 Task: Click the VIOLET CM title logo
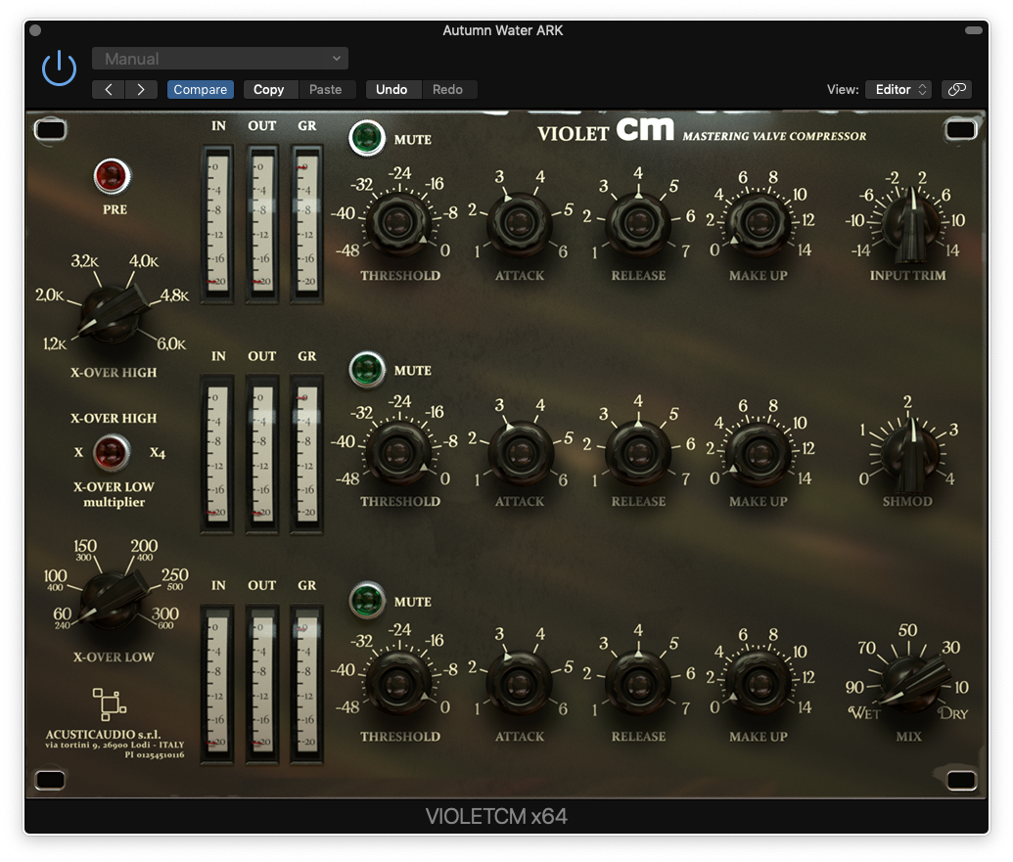point(605,130)
